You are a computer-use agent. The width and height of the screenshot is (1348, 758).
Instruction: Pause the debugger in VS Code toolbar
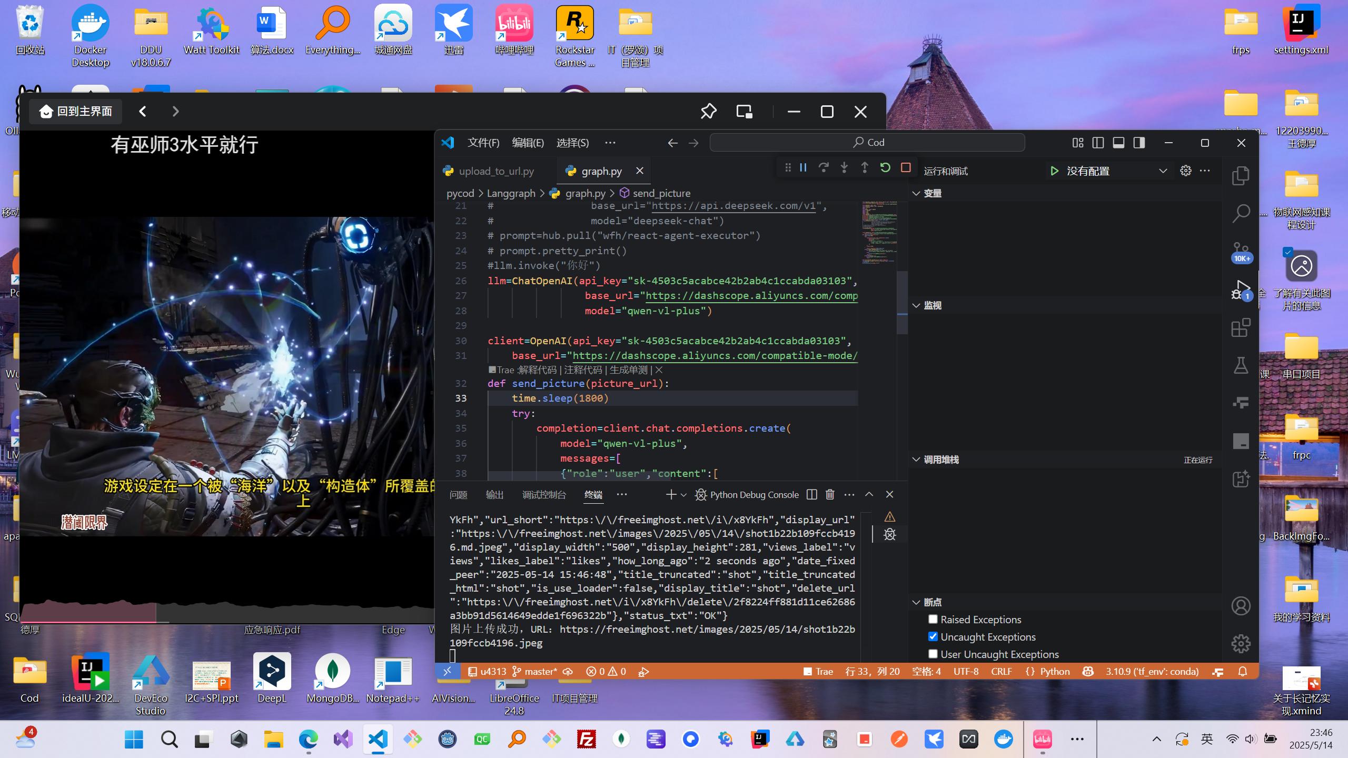coord(803,168)
